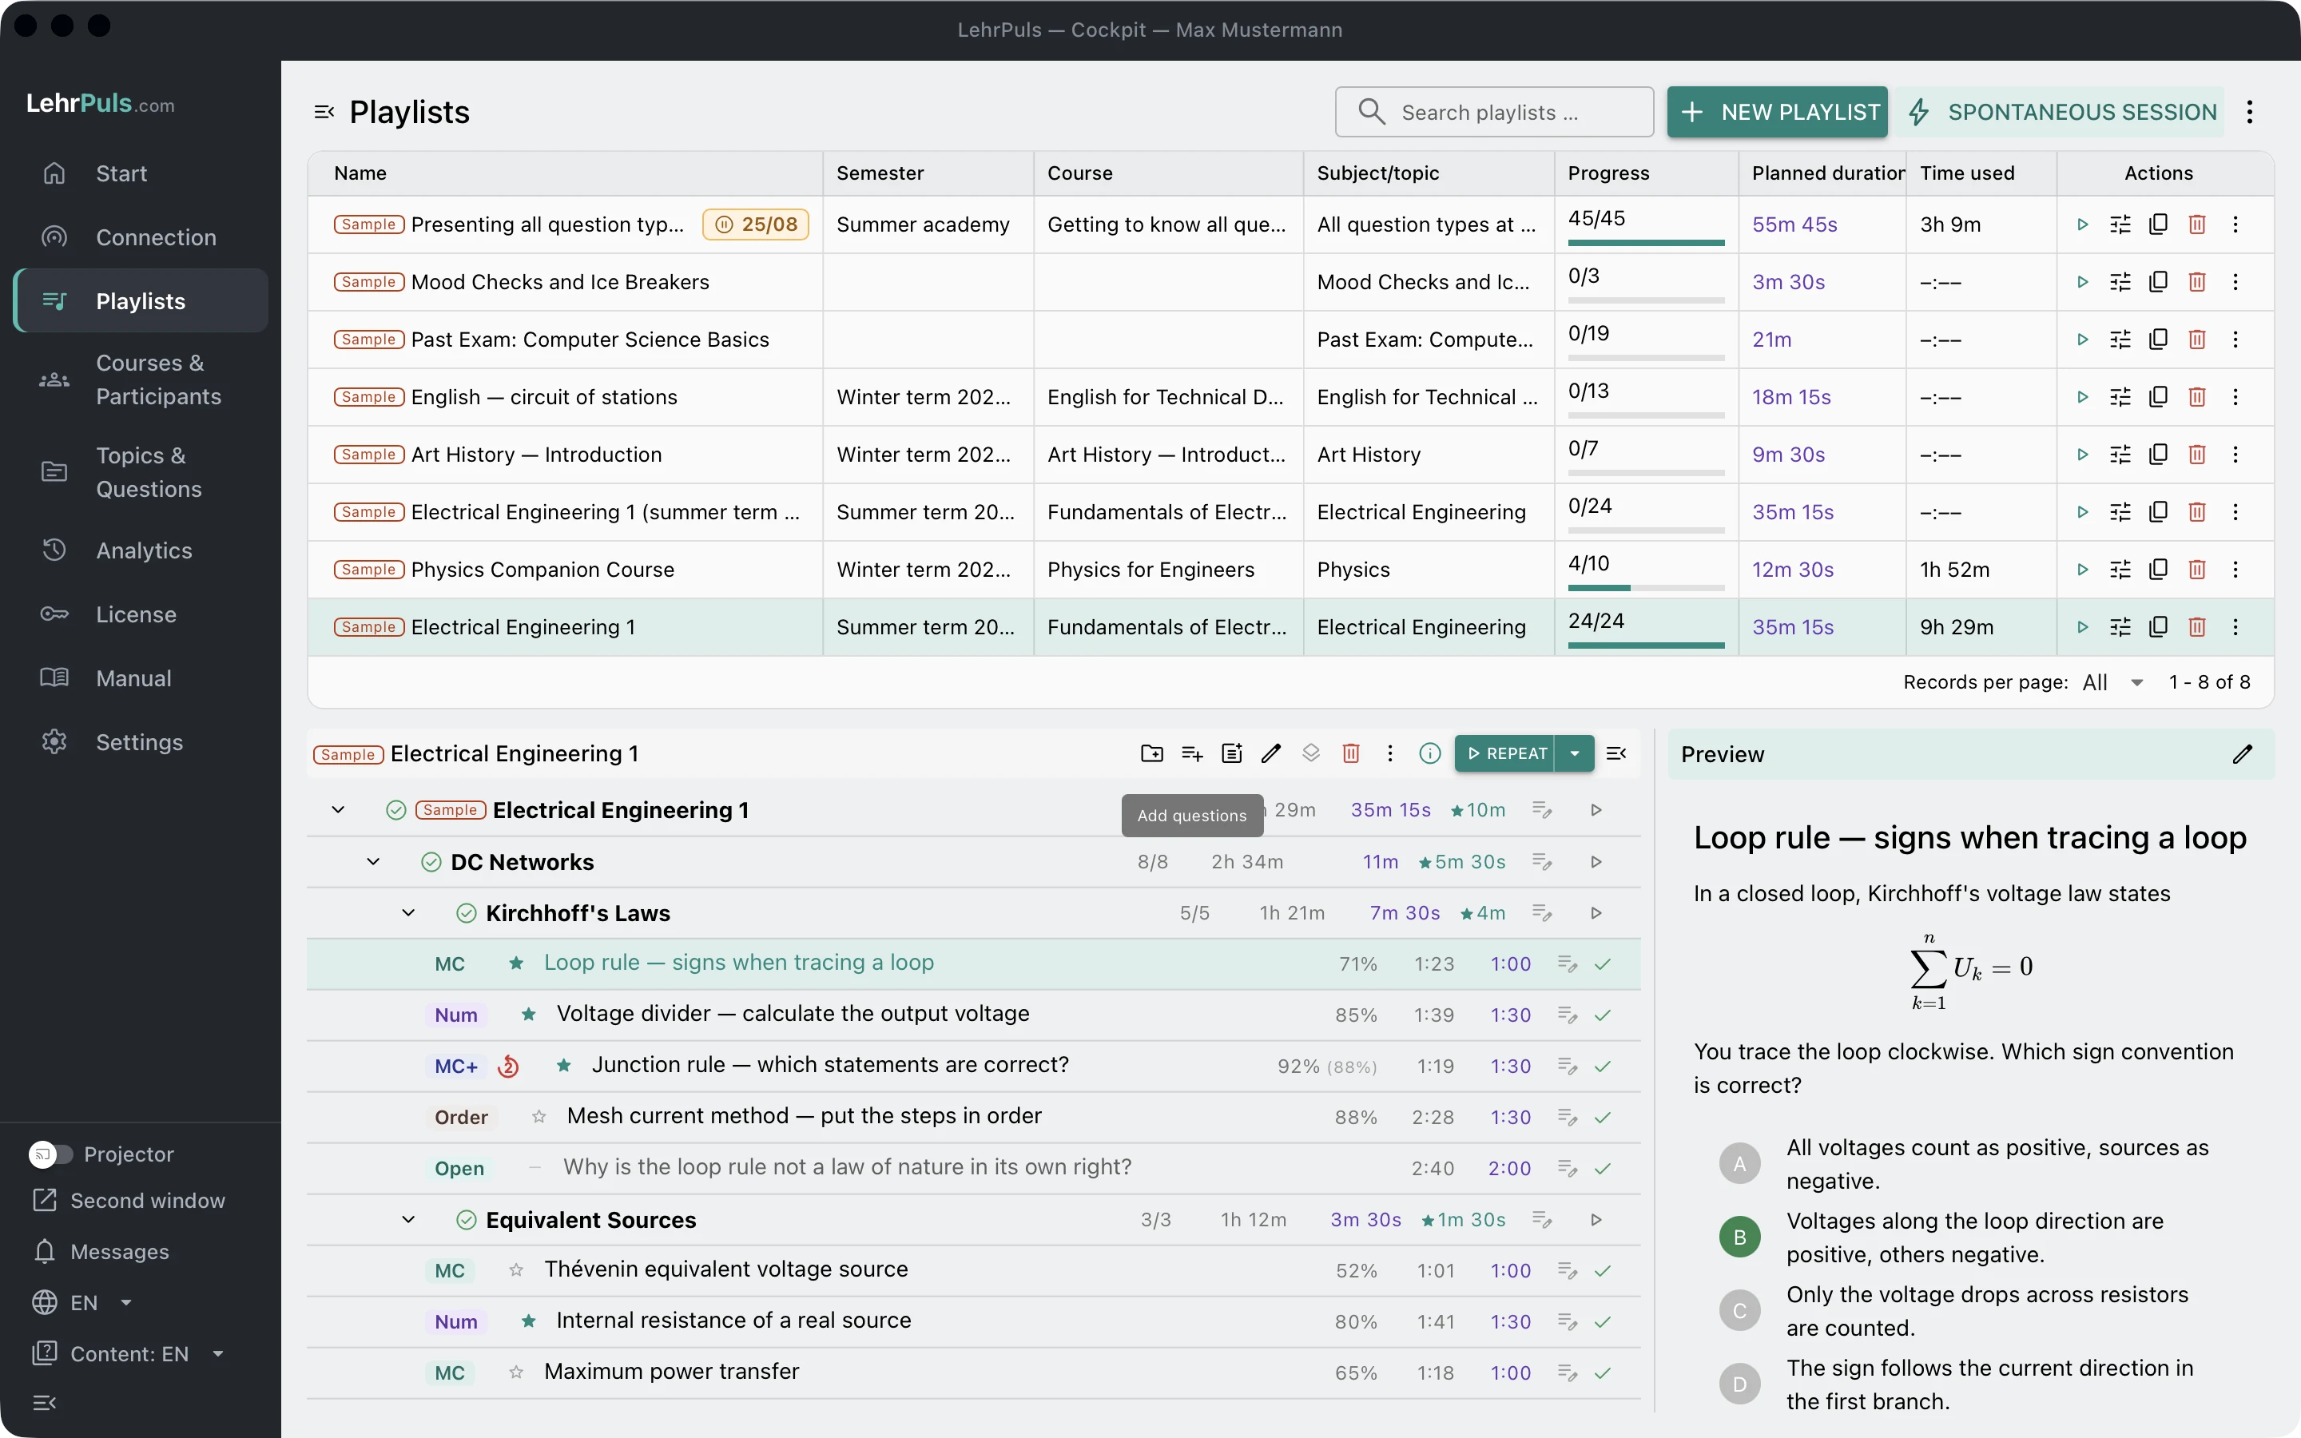Click the NEW PLAYLIST button
This screenshot has height=1438, width=2301.
click(1776, 112)
